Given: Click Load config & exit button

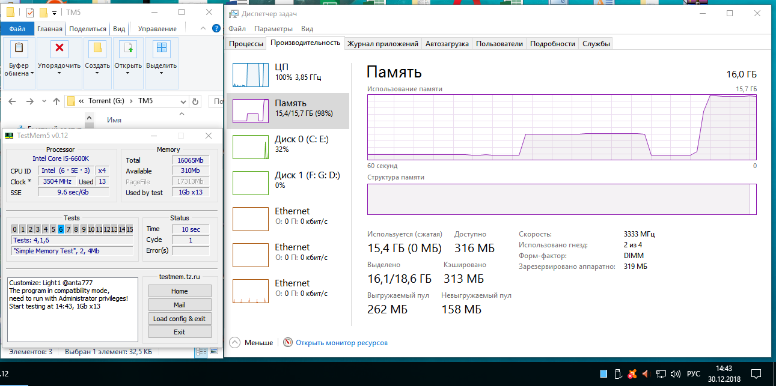Looking at the screenshot, I should tap(180, 319).
